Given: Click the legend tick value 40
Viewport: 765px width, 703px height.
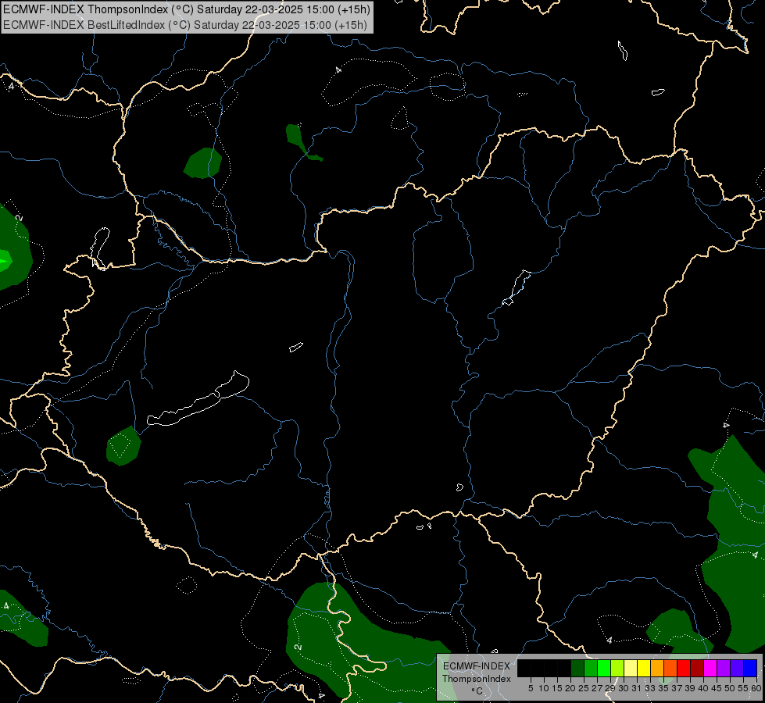Looking at the screenshot, I should point(703,688).
